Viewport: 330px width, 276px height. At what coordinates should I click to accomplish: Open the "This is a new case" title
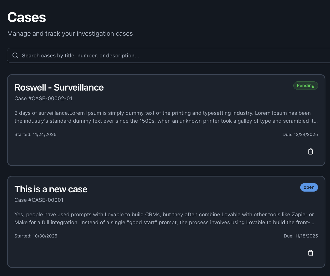pos(51,189)
